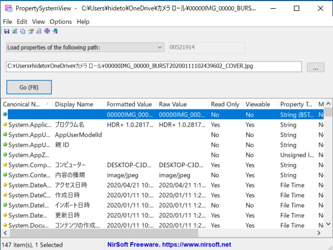
Task: Click the highlighted 00000IMG_000... formatted value cell
Action: [x=130, y=115]
